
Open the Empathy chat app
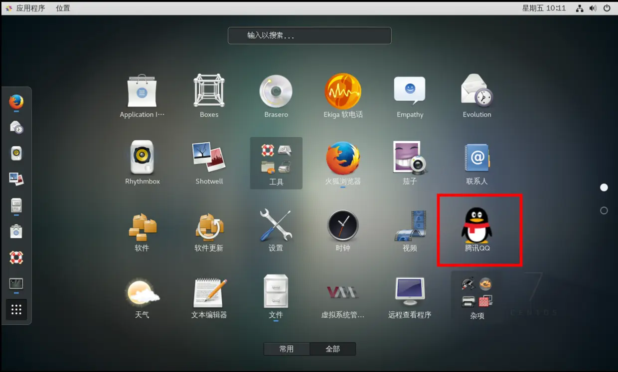click(x=410, y=96)
